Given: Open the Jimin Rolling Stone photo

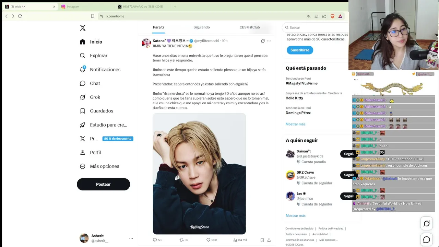Looking at the screenshot, I should 199,174.
